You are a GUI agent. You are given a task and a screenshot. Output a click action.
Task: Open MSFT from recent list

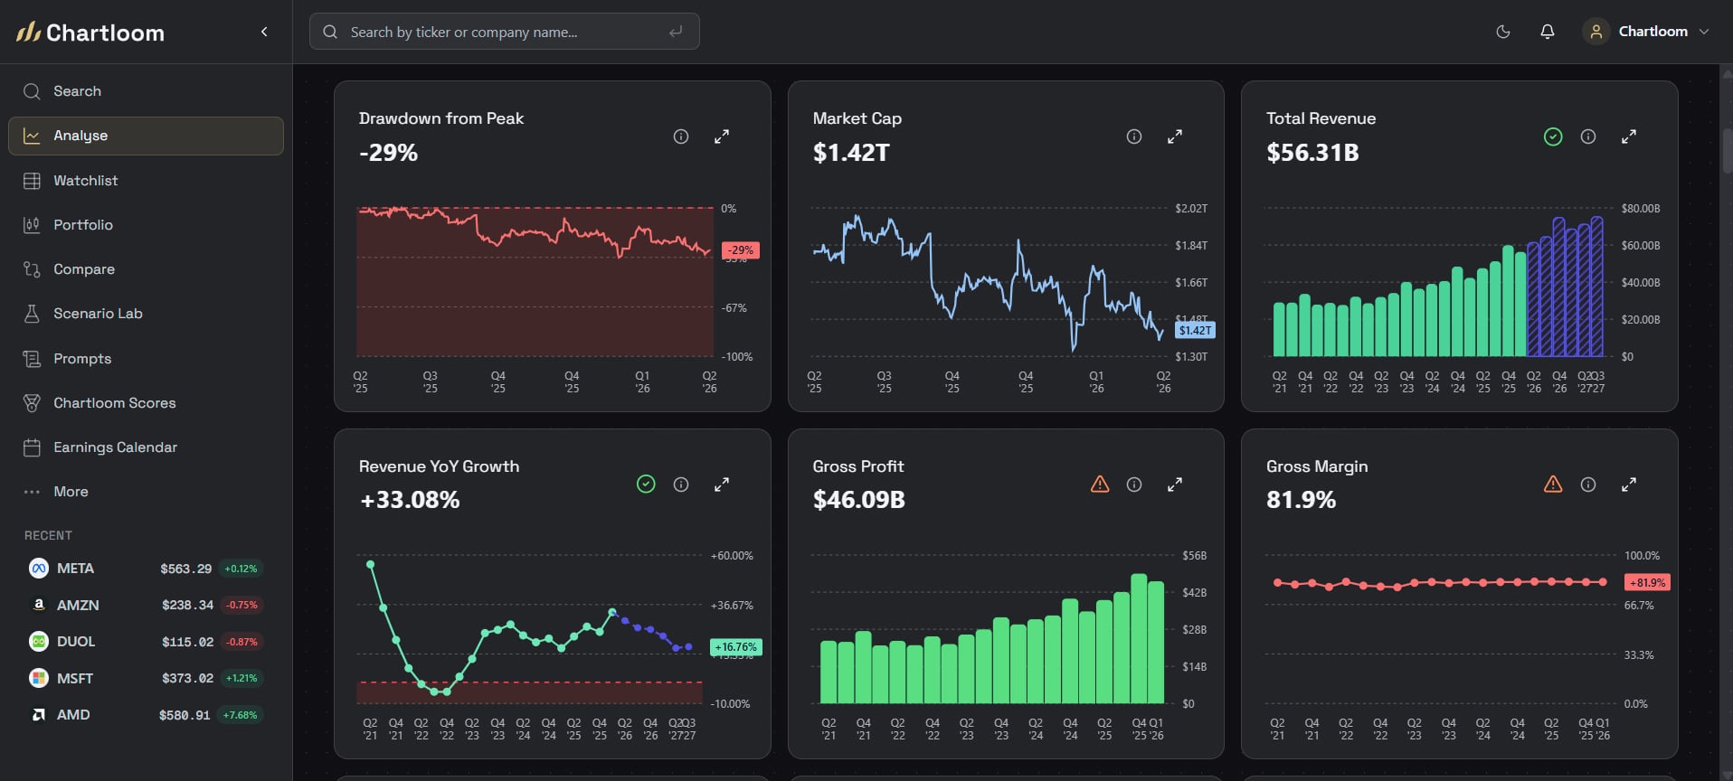(146, 678)
